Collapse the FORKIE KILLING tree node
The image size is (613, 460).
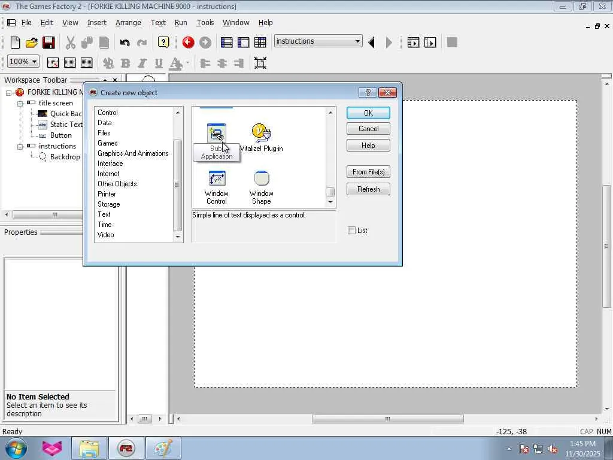[x=8, y=93]
